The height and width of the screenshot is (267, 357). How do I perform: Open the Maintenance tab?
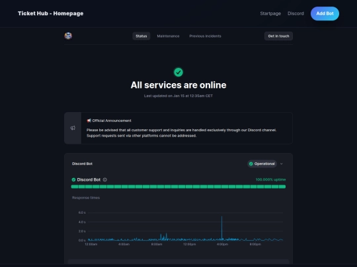[168, 36]
